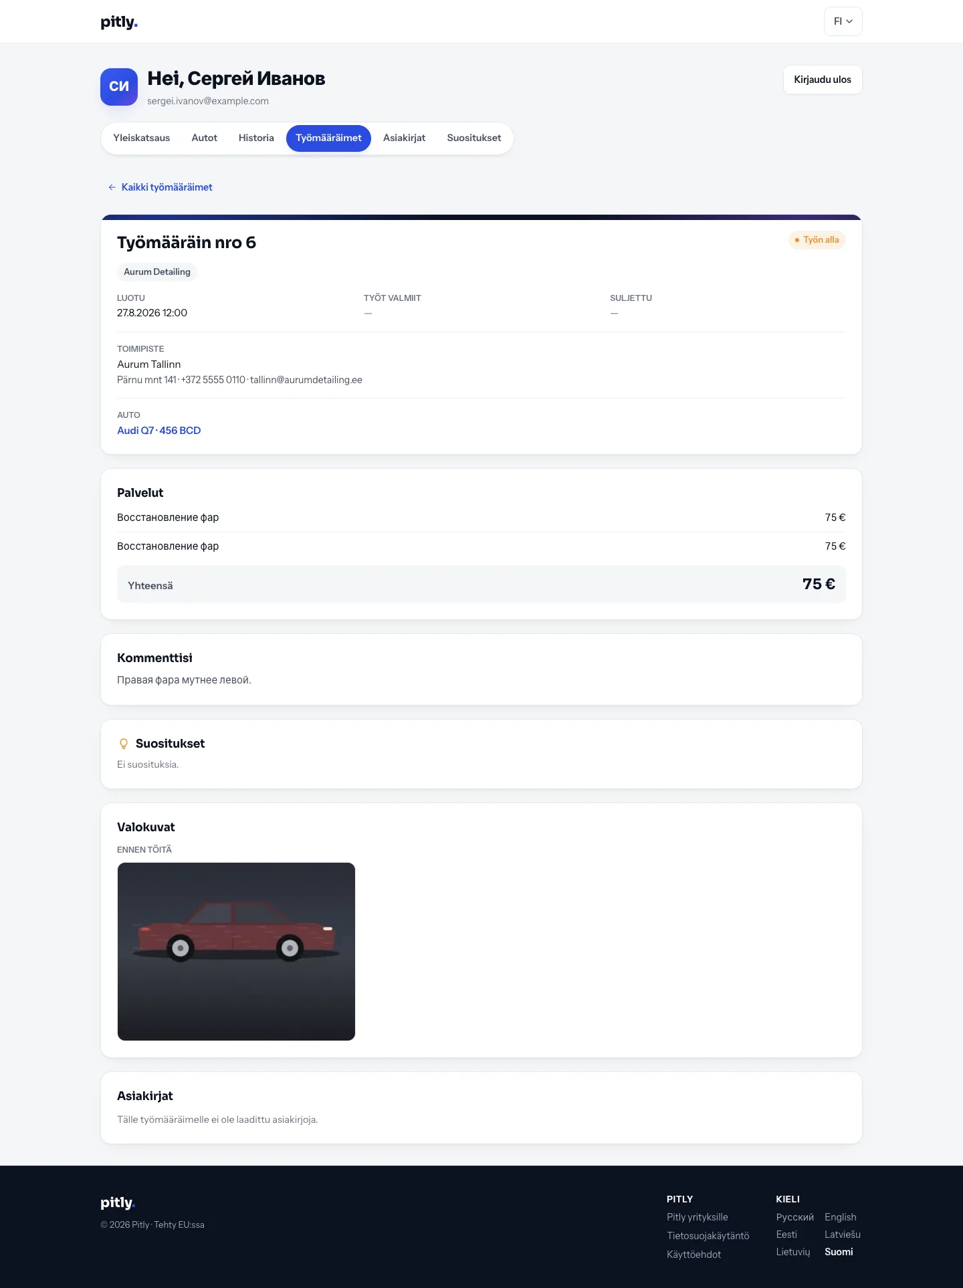Viewport: 963px width, 1288px height.
Task: Open the Suositukset tab in navigation
Action: 473,138
